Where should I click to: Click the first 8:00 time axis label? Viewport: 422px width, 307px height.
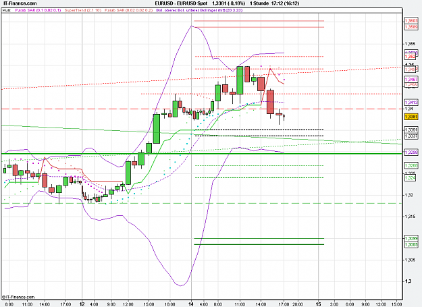(x=9, y=304)
